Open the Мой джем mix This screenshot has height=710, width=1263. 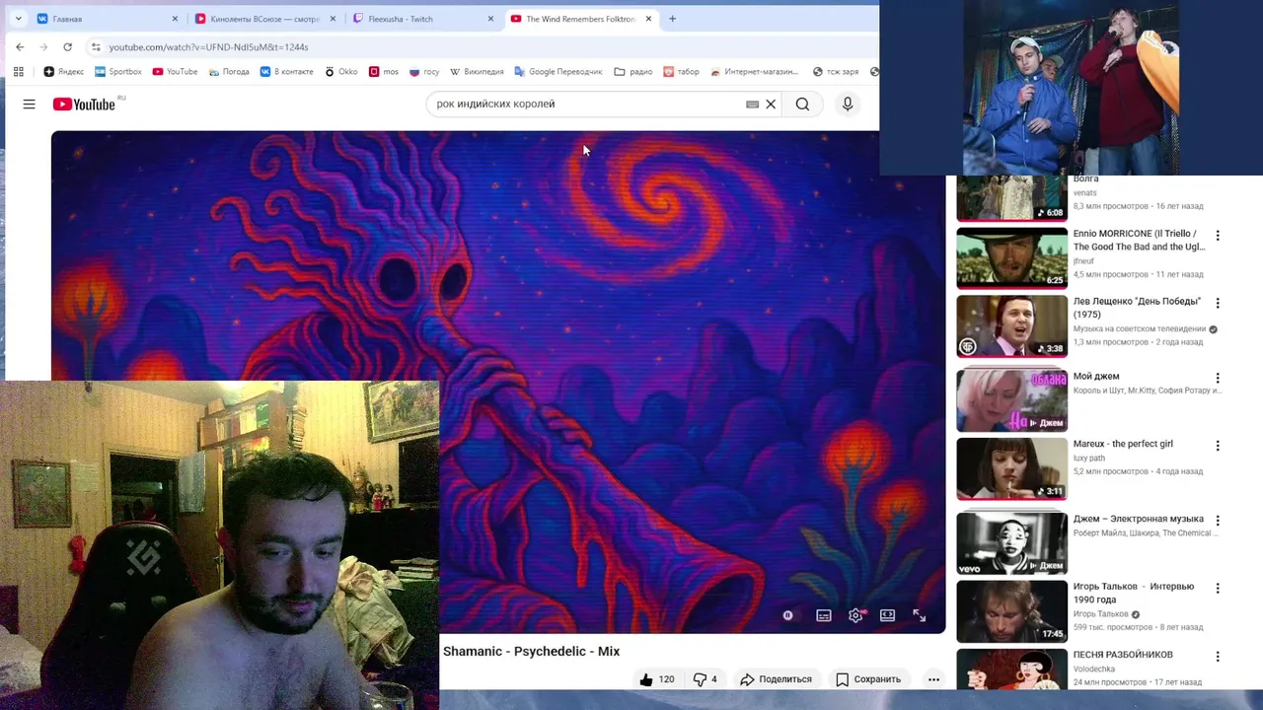(x=1011, y=400)
